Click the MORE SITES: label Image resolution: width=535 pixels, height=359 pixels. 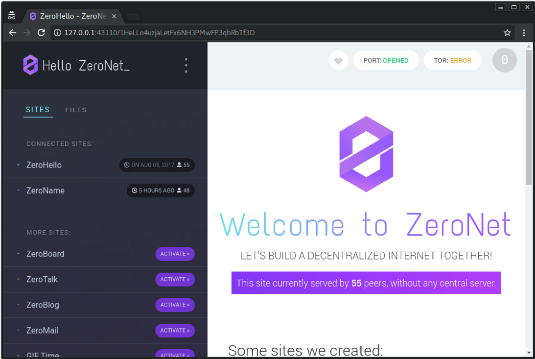click(x=48, y=232)
